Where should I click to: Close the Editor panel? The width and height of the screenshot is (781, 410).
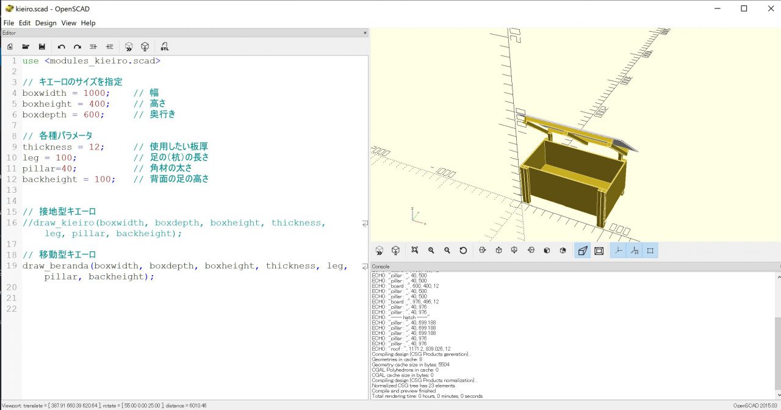[x=365, y=33]
